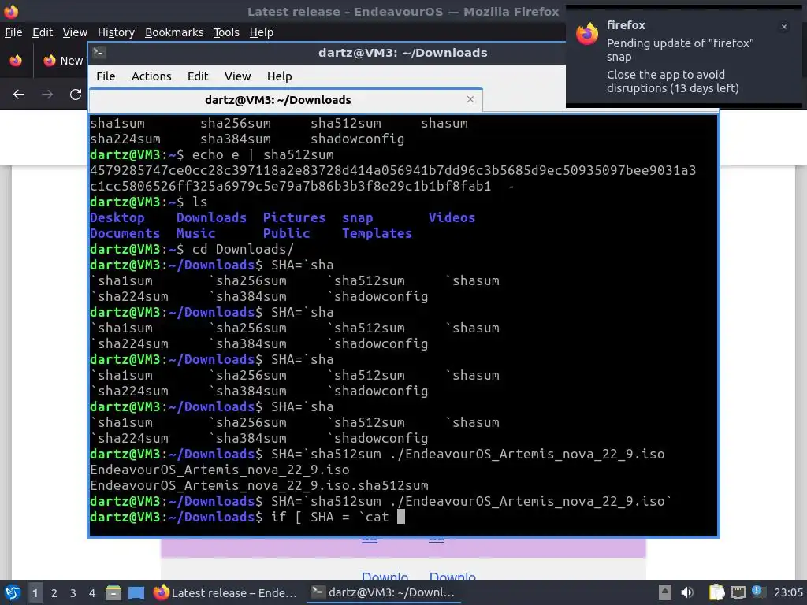This screenshot has width=807, height=605.
Task: Click 'Documents' directory name in ls output
Action: click(x=125, y=233)
